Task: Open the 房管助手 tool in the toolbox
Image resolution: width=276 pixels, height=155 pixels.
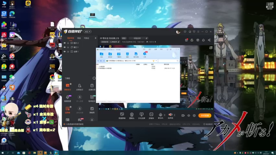Action: click(x=80, y=87)
